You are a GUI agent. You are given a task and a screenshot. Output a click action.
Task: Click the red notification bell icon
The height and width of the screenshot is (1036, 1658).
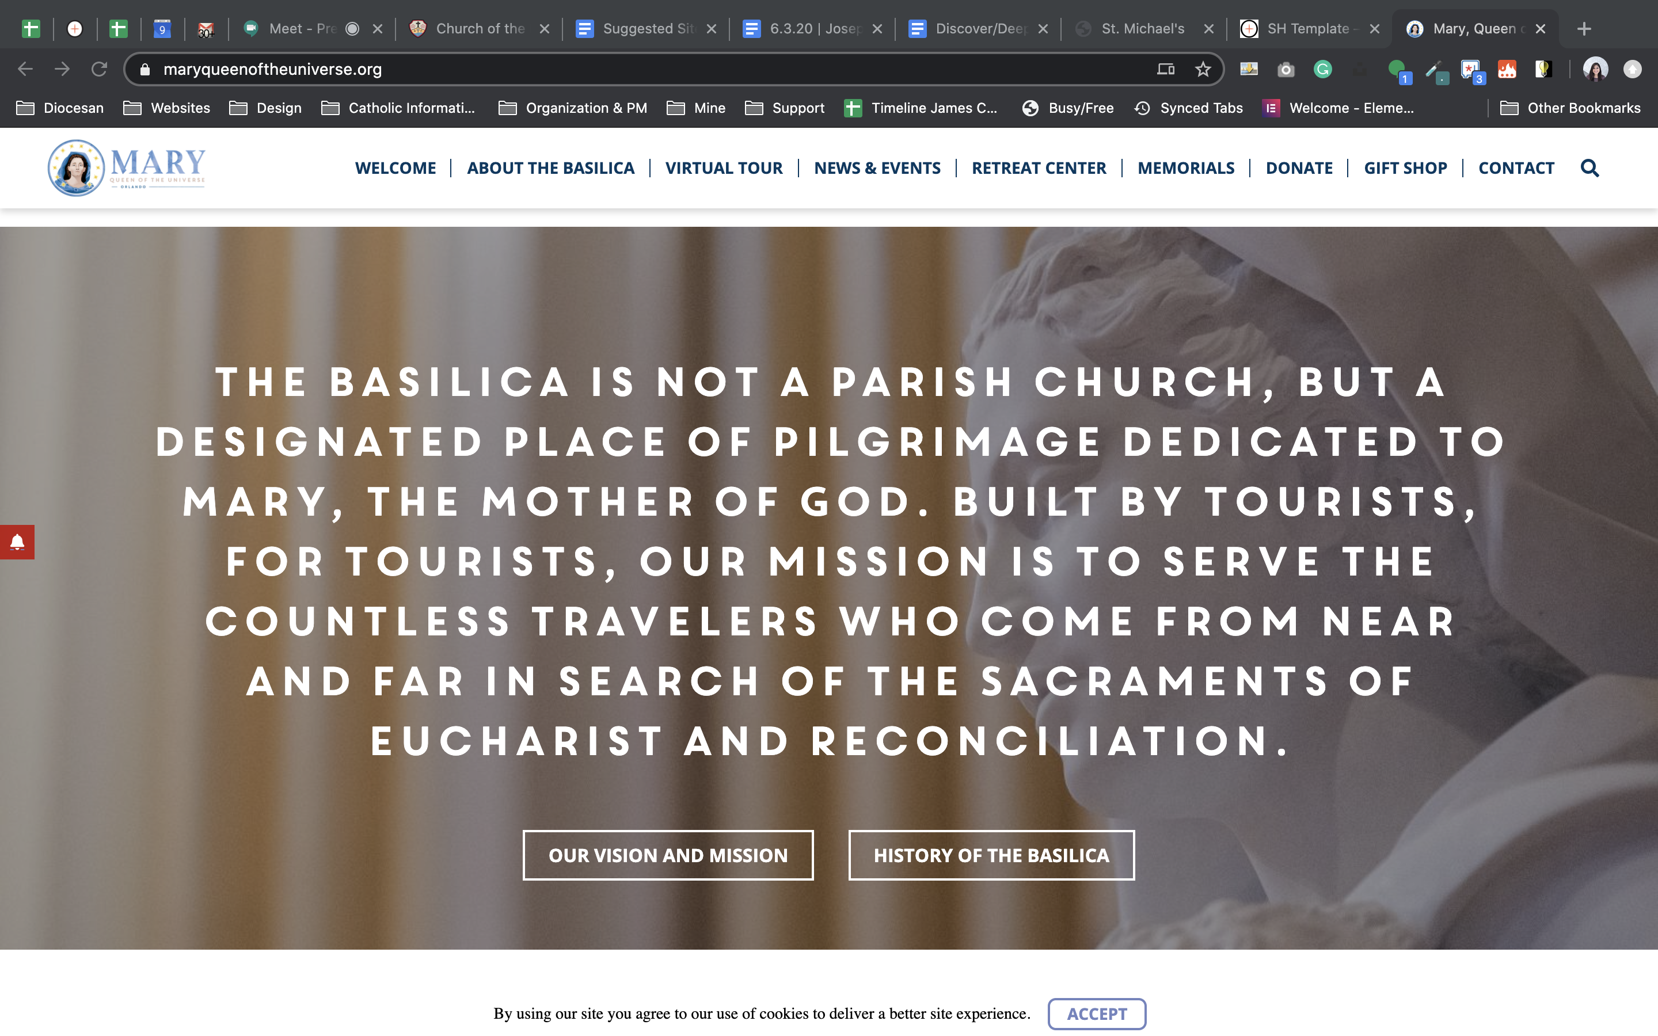pos(17,542)
